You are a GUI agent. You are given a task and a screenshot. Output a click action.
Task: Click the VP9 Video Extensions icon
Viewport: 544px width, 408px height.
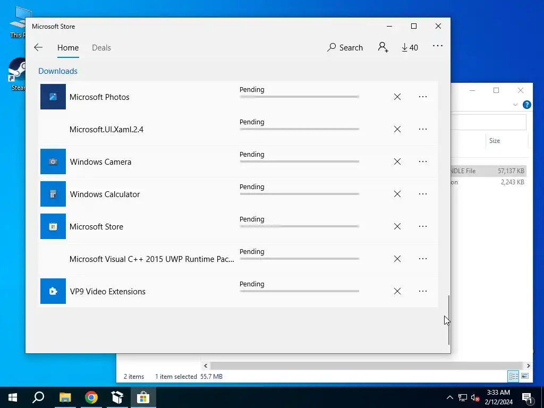point(53,291)
